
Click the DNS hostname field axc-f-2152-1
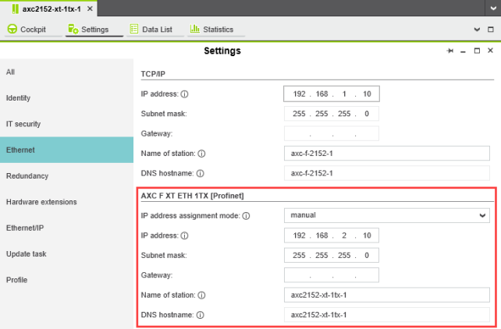point(386,173)
